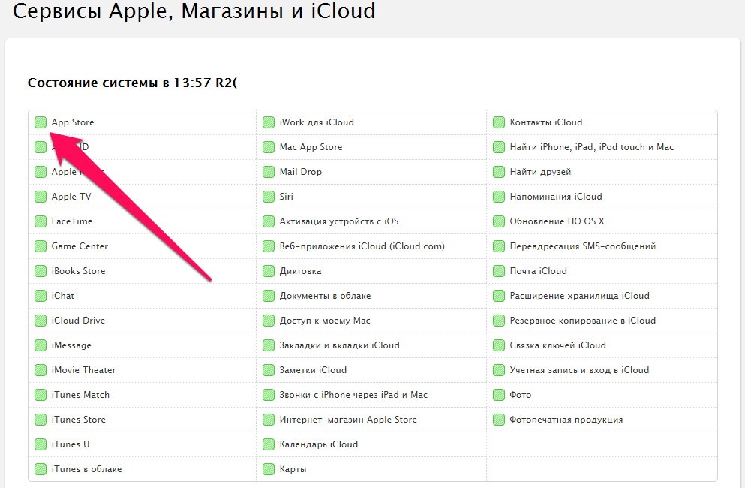Image resolution: width=745 pixels, height=488 pixels.
Task: Click the status icon for Почта iCloud
Action: point(498,270)
